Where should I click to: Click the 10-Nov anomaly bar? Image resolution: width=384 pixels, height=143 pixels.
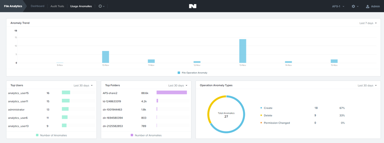coord(106,57)
